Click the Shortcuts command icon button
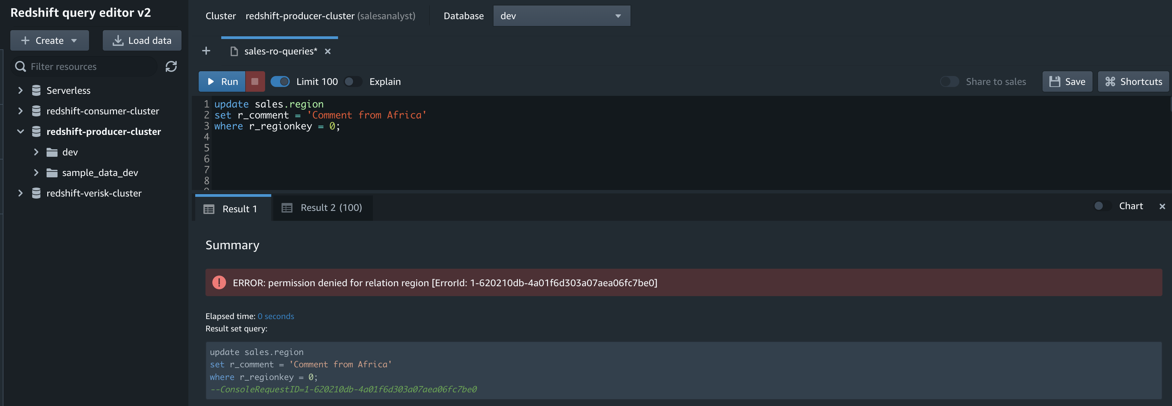Viewport: 1172px width, 406px height. pyautogui.click(x=1133, y=81)
